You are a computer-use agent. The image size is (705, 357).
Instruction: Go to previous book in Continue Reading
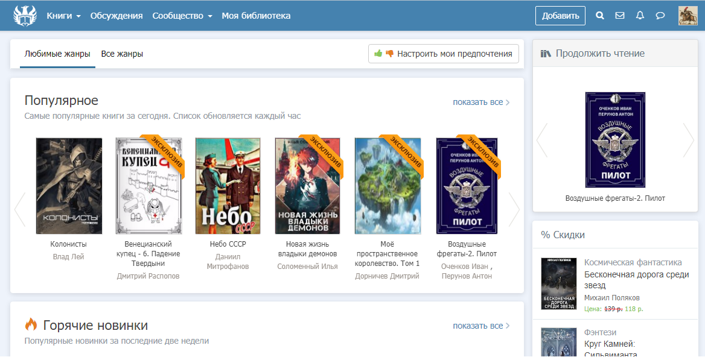click(x=542, y=140)
